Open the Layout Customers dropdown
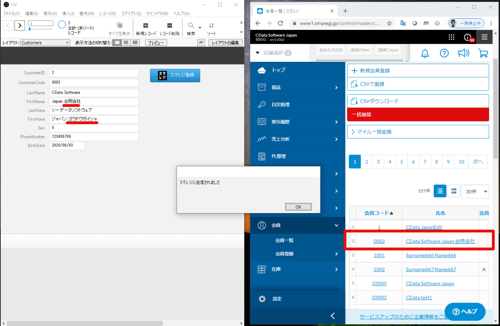Screen dimensions: 500x326 [x=45, y=42]
